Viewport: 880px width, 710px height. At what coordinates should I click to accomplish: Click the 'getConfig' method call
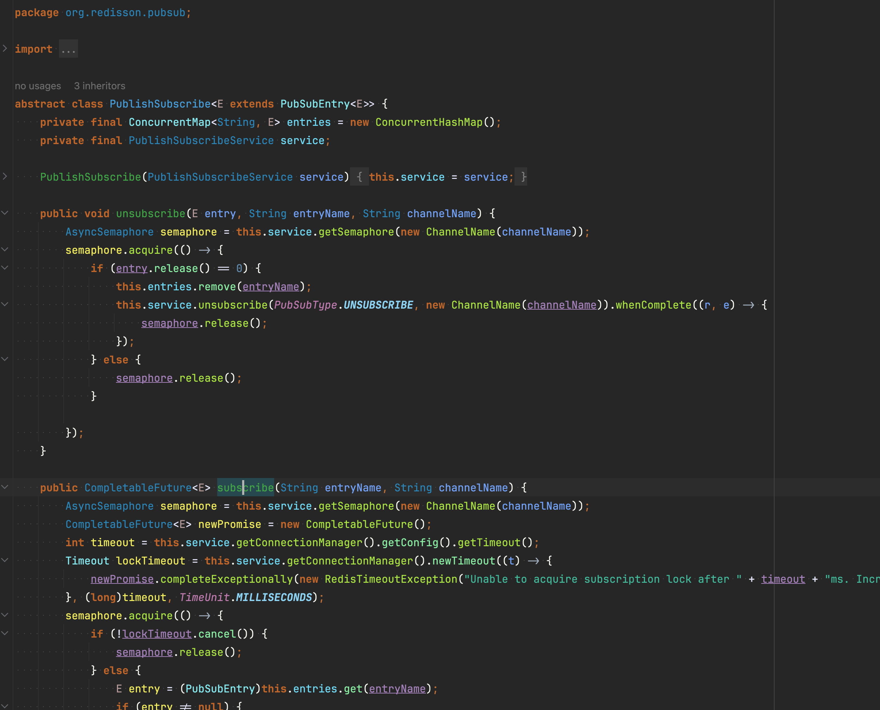point(410,543)
